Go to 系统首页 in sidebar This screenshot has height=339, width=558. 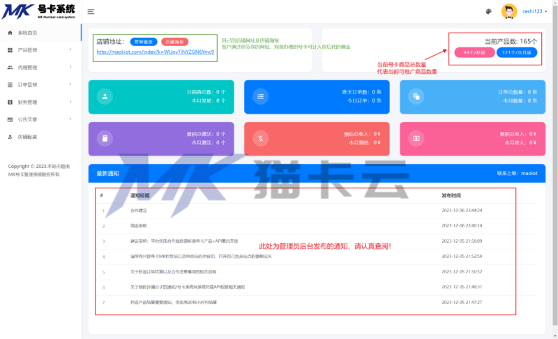(x=40, y=33)
